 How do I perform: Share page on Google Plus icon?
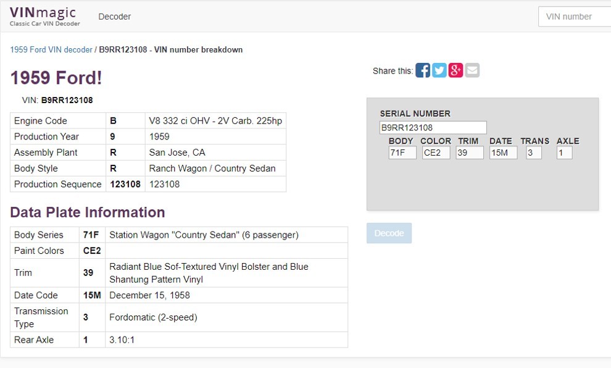(x=455, y=70)
